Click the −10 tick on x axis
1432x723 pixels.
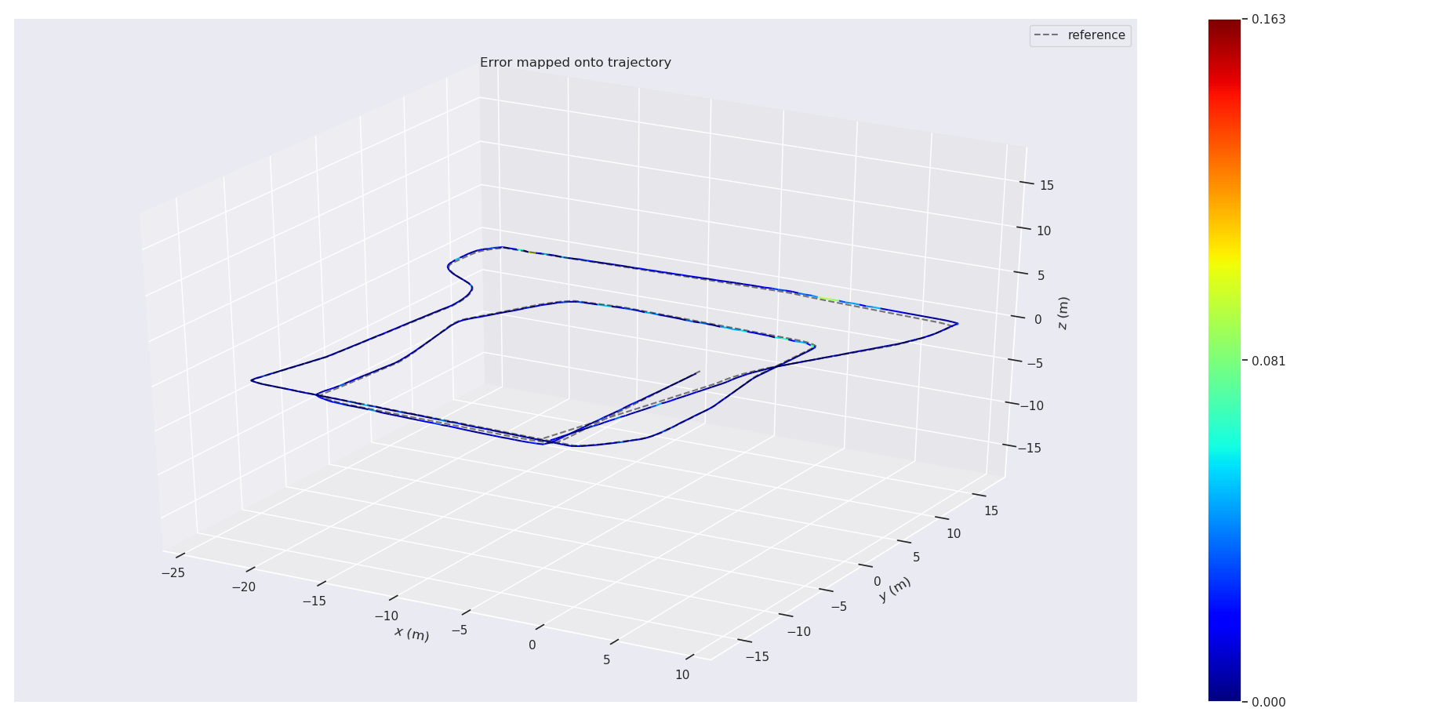pyautogui.click(x=386, y=616)
